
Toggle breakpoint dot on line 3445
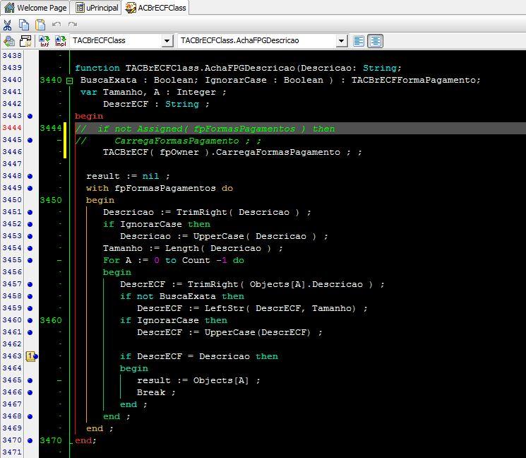30,140
